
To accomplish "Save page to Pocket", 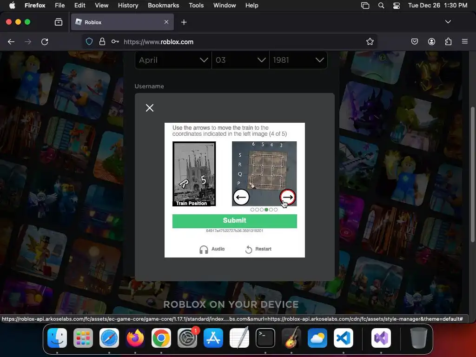I will point(414,41).
